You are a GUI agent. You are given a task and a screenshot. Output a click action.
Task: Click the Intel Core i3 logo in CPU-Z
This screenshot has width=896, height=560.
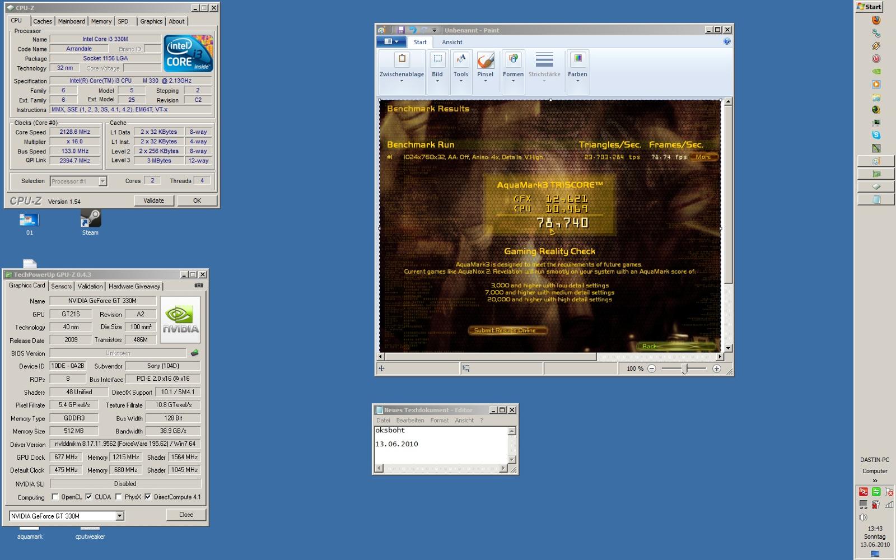(x=188, y=53)
